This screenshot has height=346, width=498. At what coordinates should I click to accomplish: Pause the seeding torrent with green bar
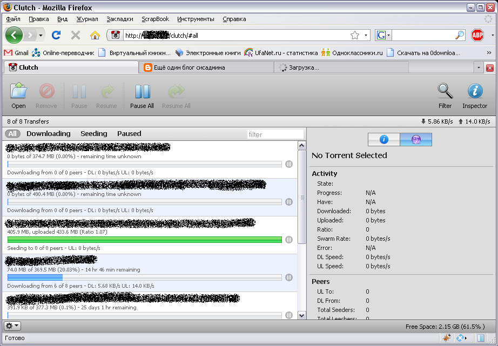pos(289,240)
